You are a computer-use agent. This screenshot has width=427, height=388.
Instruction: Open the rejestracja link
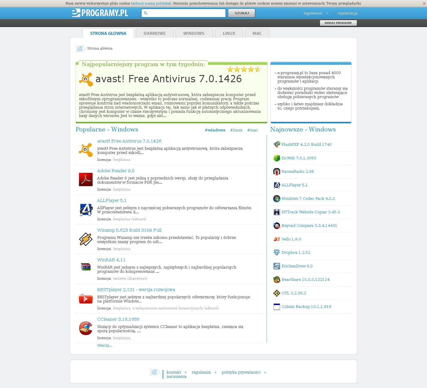(x=347, y=13)
